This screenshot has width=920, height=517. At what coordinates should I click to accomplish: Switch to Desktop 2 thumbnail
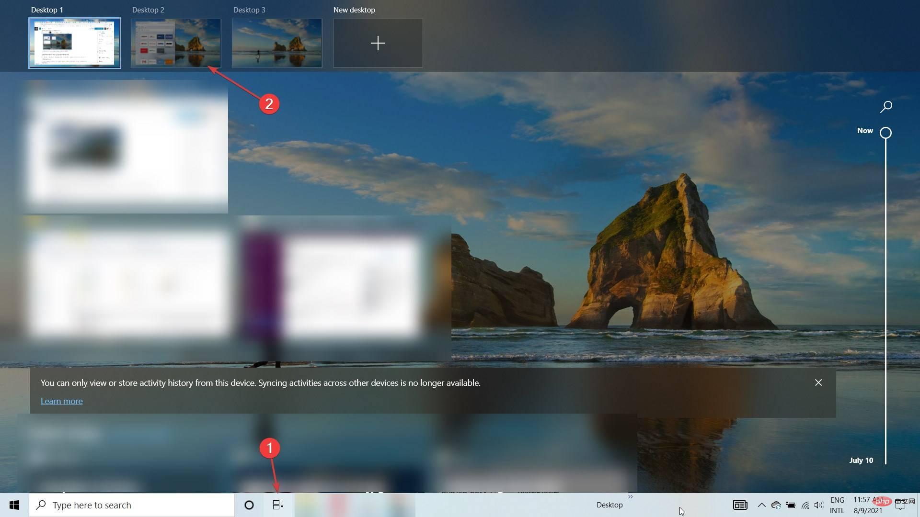(x=176, y=43)
